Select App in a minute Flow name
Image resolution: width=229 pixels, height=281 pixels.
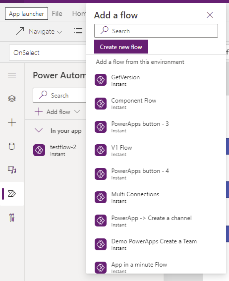click(139, 265)
